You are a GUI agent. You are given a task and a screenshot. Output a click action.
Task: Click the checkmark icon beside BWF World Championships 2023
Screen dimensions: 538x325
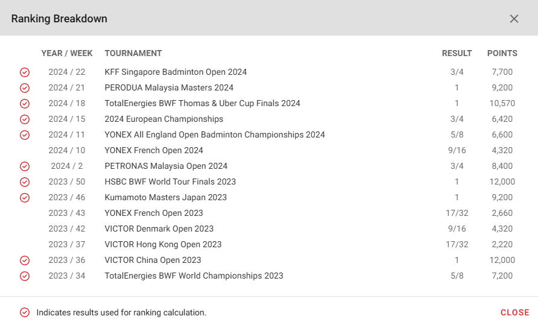(25, 276)
